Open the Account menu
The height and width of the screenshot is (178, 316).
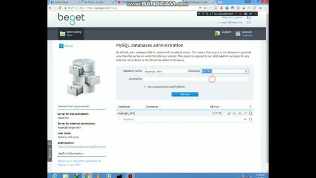pos(244,34)
